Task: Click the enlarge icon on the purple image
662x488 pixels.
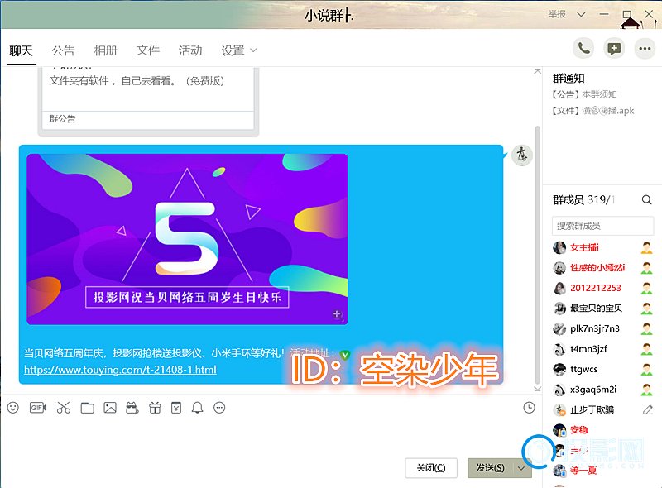Action: 337,314
